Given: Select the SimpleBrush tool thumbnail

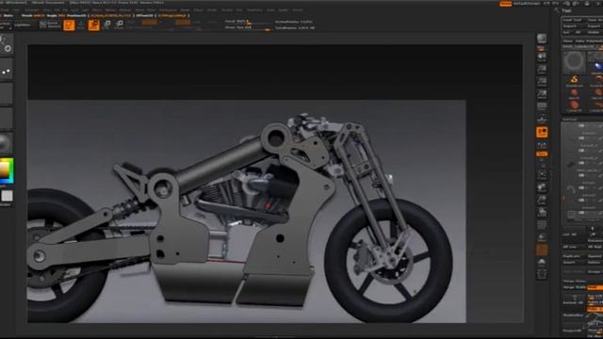Looking at the screenshot, I should [574, 80].
